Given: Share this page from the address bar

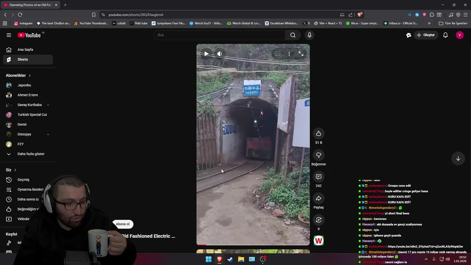Looking at the screenshot, I should point(351,15).
